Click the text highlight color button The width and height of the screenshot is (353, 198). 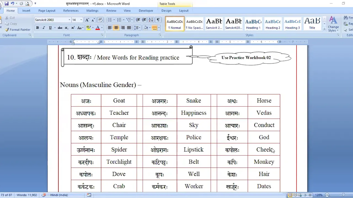88,28
